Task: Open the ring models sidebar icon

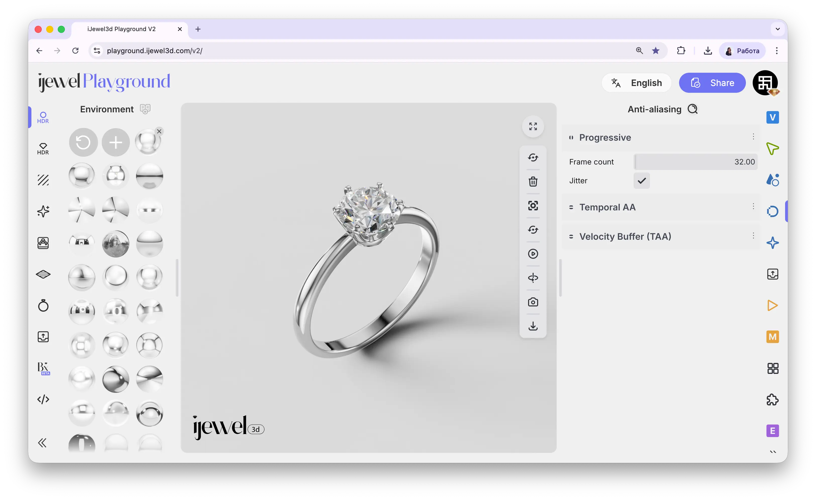Action: pos(43,305)
